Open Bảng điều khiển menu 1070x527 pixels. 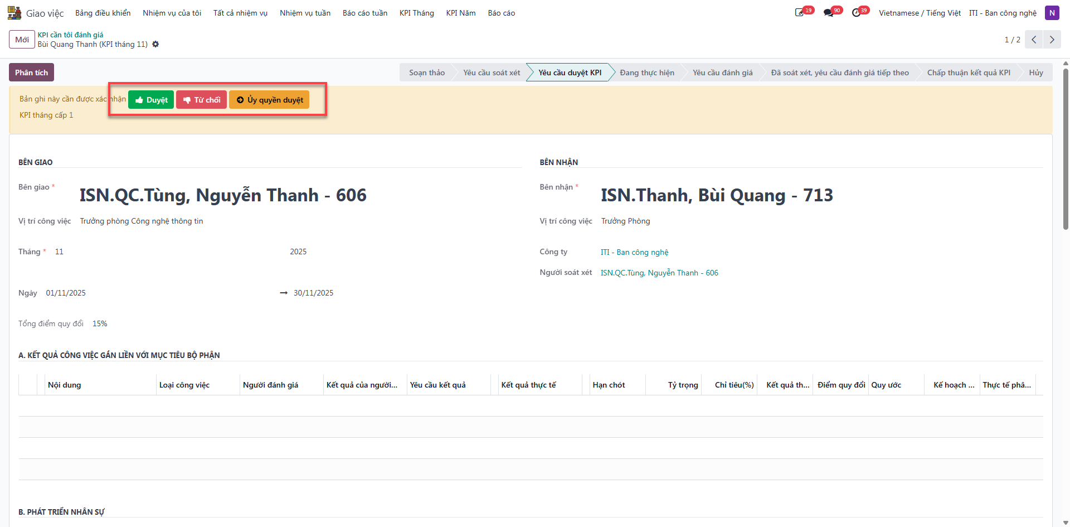click(x=103, y=13)
